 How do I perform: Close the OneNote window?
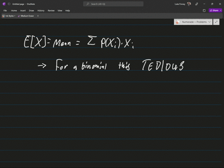coord(220,4)
